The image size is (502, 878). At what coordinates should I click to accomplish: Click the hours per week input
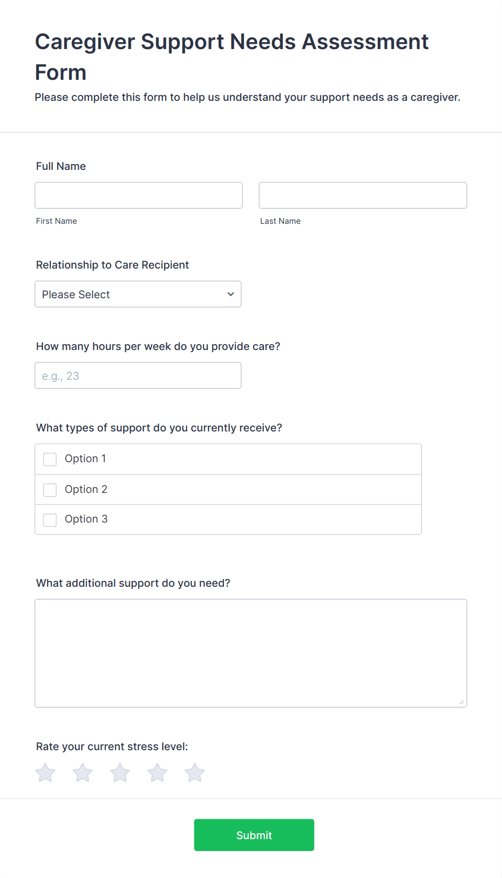point(138,375)
